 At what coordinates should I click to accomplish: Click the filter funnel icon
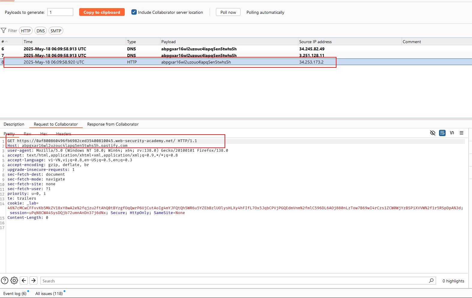4,31
